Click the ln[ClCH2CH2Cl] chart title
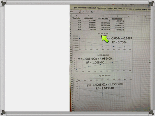Image resolution: width=155 pixels, height=116 pixels. (104, 75)
